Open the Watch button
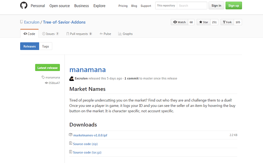Viewport: 263px width, 163px height. 179,22
